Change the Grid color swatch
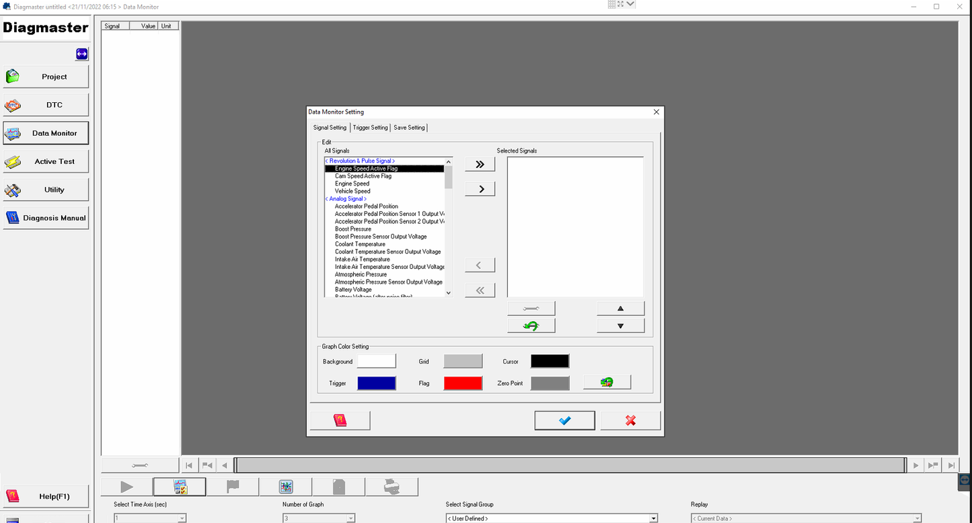 pos(463,362)
